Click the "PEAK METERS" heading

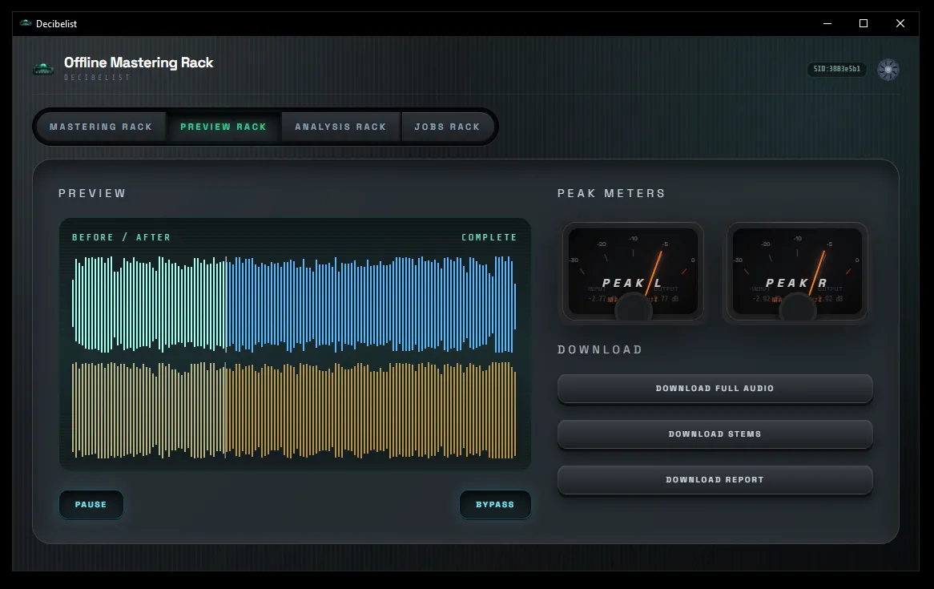pos(611,193)
